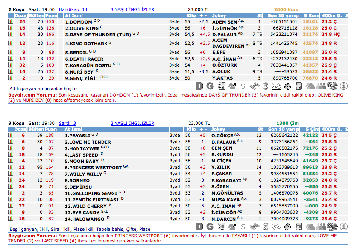Click the hourglass icon below race 2 table

coord(265,86)
